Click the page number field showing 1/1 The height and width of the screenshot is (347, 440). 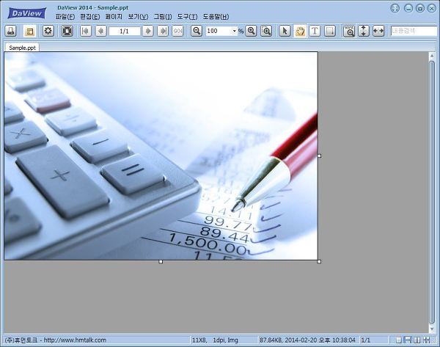coord(125,31)
